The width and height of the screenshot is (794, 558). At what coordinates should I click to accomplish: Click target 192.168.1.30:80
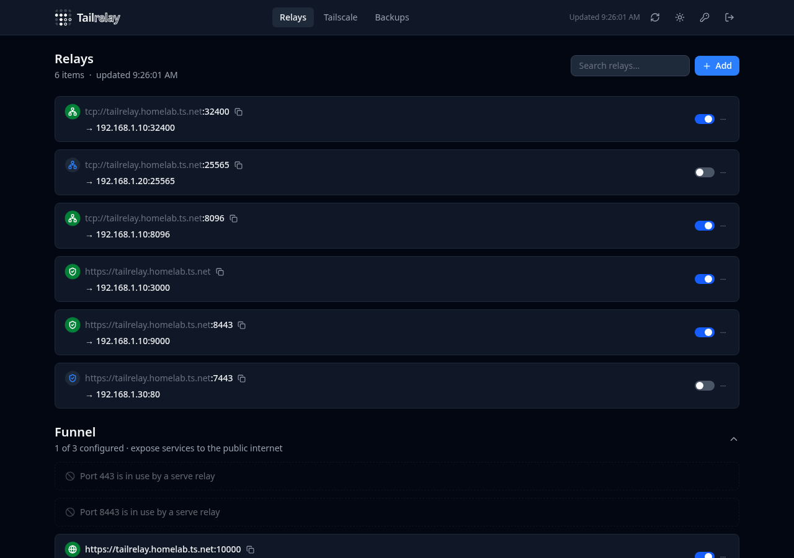(128, 394)
